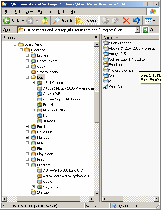Viewport: 161px width, 210px height.
Task: Open the Search pane
Action: coord(62,21)
